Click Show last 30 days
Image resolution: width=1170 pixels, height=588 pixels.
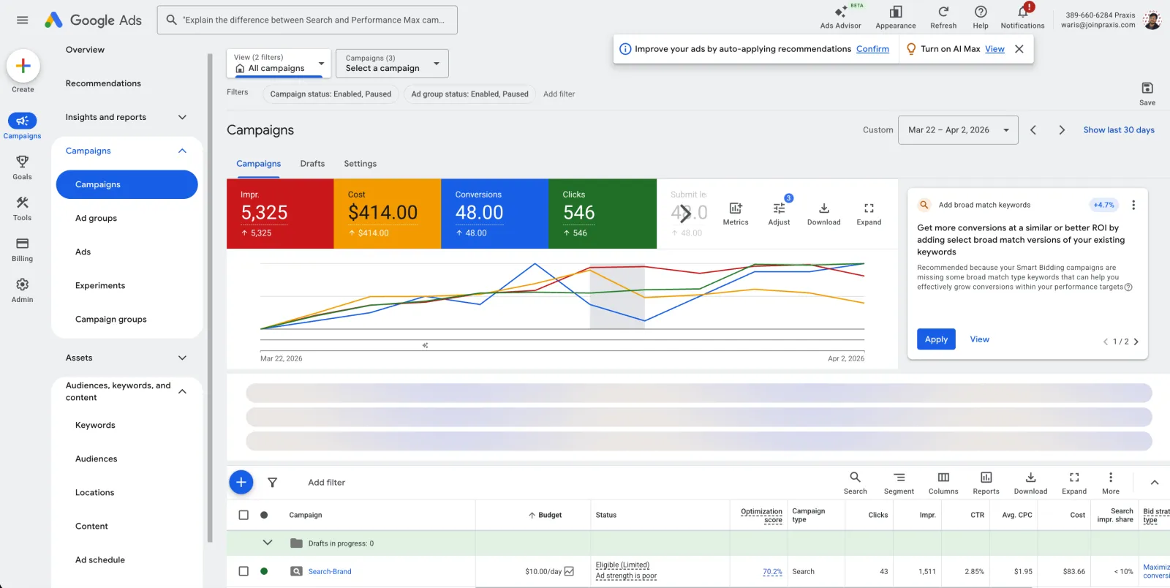click(x=1119, y=130)
